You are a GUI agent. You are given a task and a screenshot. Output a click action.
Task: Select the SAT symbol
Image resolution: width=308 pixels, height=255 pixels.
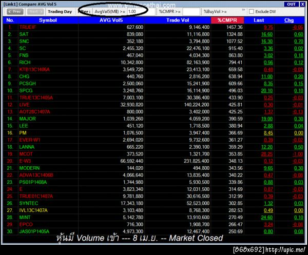24,34
